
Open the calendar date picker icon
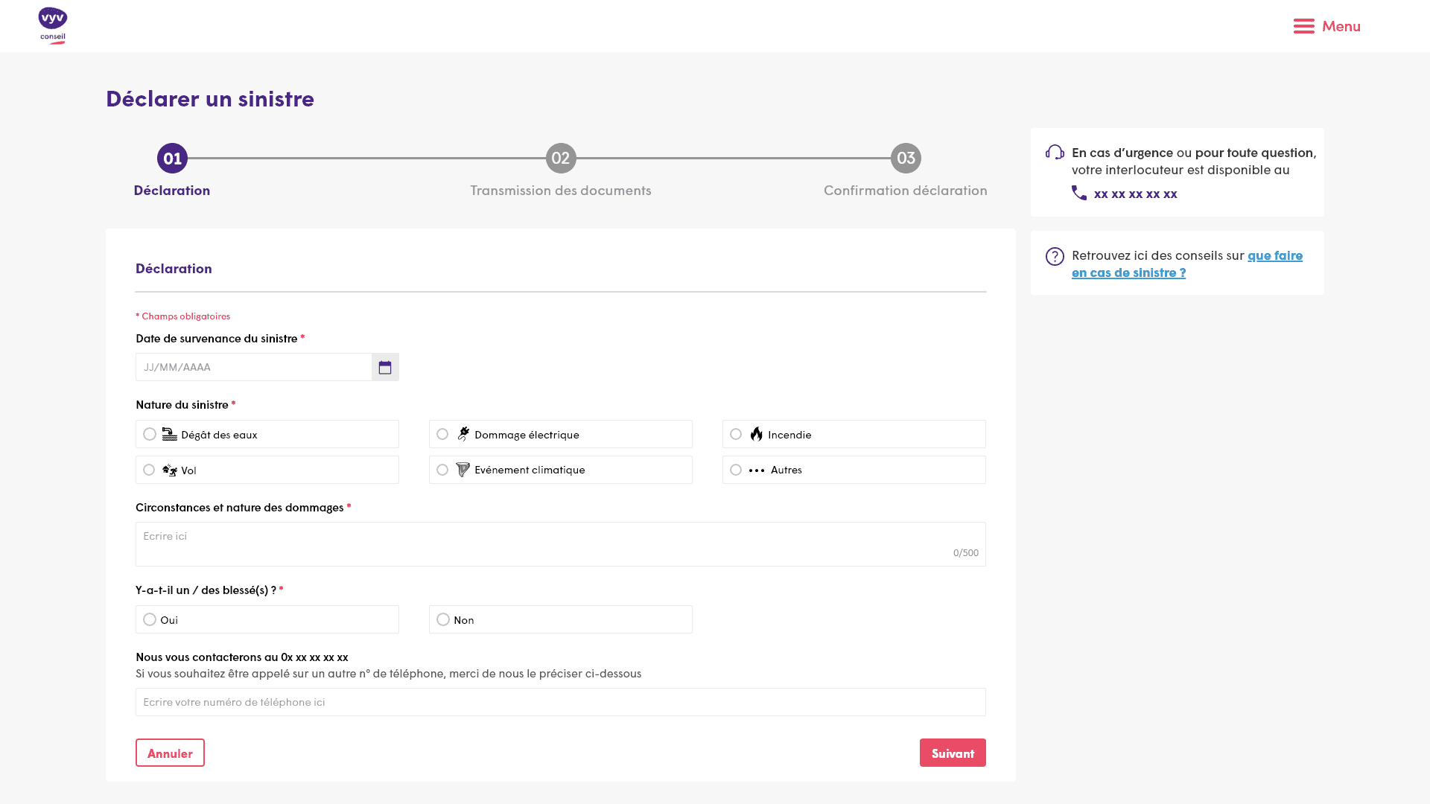pos(385,367)
